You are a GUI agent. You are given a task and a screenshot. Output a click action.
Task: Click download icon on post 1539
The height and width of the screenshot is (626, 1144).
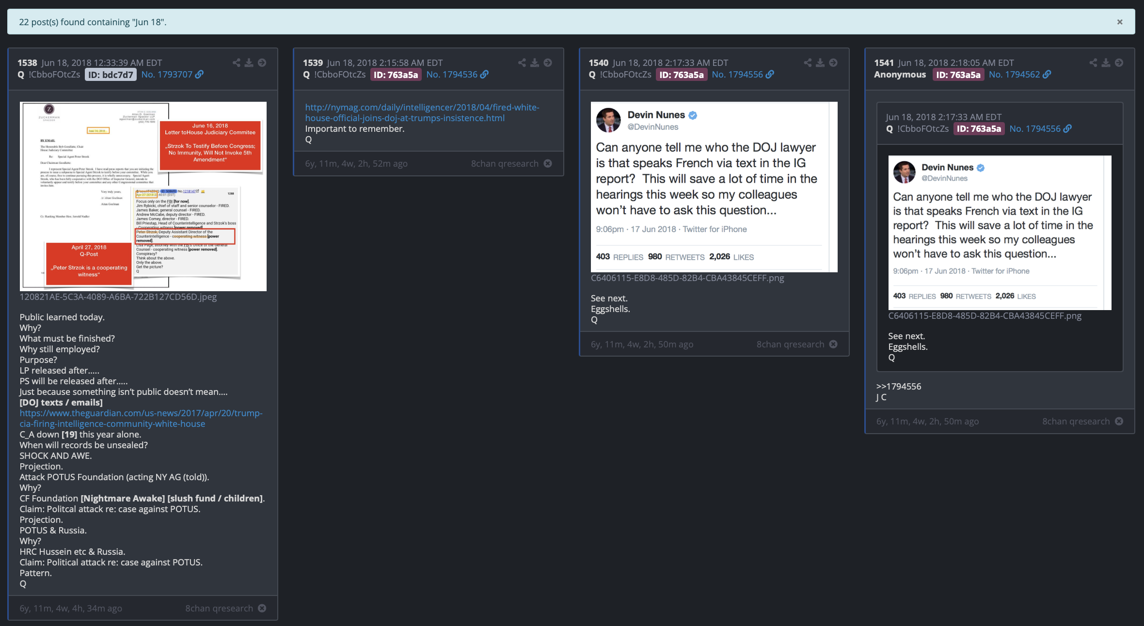click(x=534, y=63)
